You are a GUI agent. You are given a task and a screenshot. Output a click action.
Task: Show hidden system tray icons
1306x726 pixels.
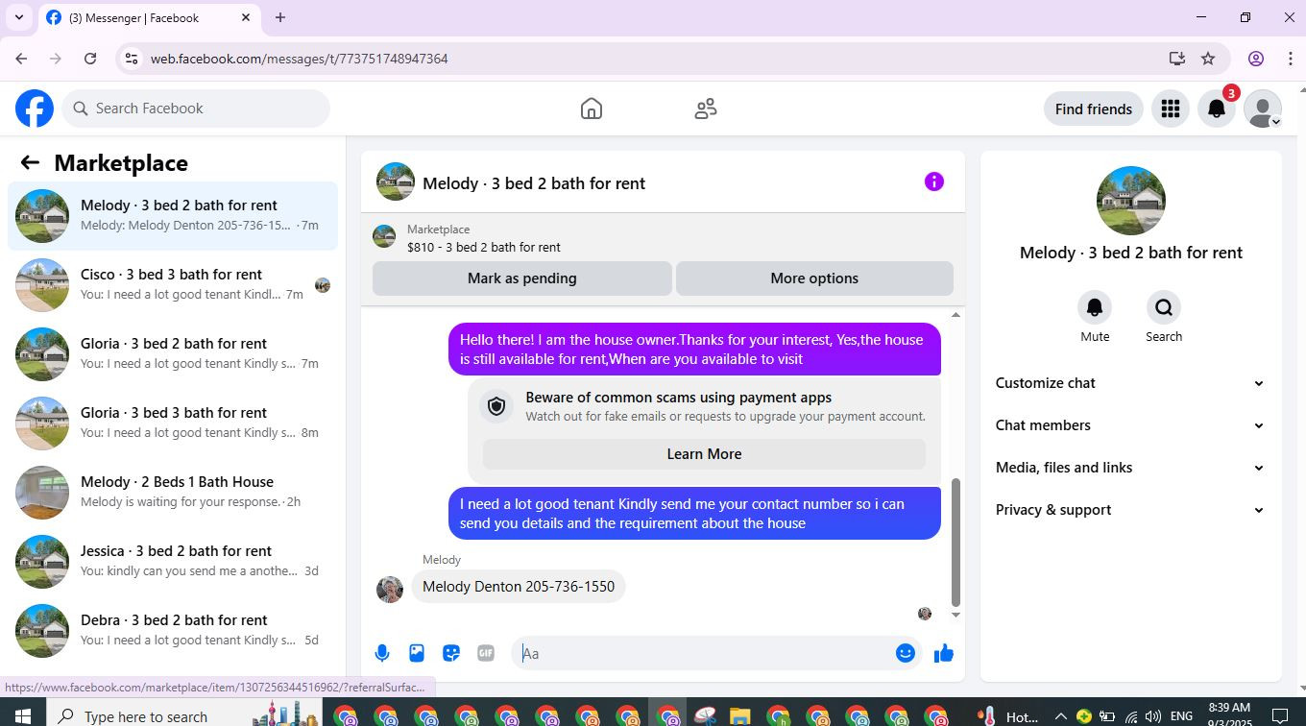pos(1060,716)
